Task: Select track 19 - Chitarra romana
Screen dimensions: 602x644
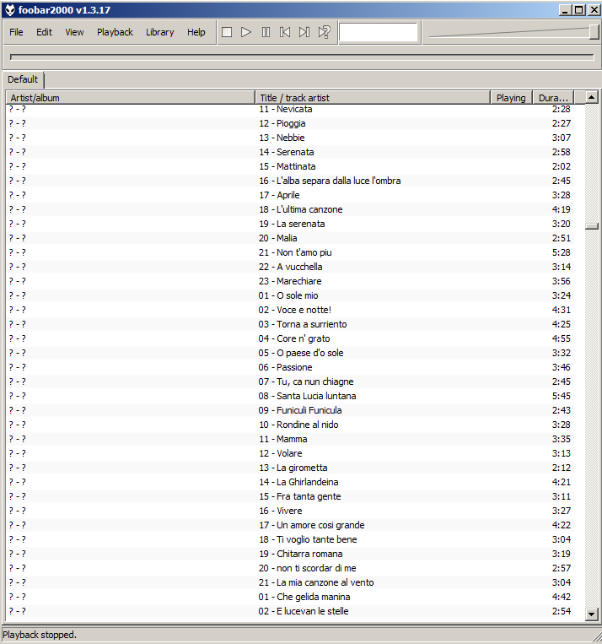Action: click(x=290, y=554)
